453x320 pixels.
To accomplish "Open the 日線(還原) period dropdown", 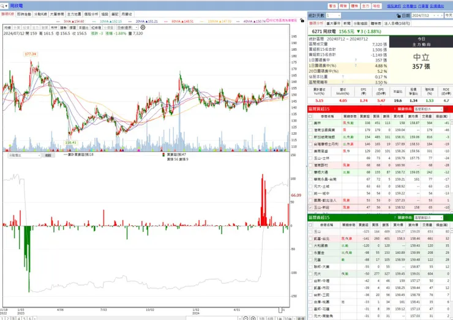I will tap(127, 28).
